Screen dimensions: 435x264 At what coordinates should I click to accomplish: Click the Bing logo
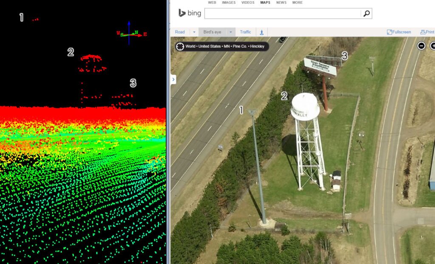[189, 13]
